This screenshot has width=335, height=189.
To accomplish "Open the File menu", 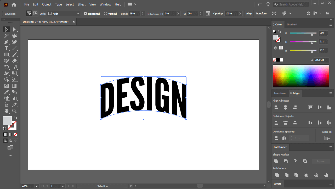I will pos(27,4).
